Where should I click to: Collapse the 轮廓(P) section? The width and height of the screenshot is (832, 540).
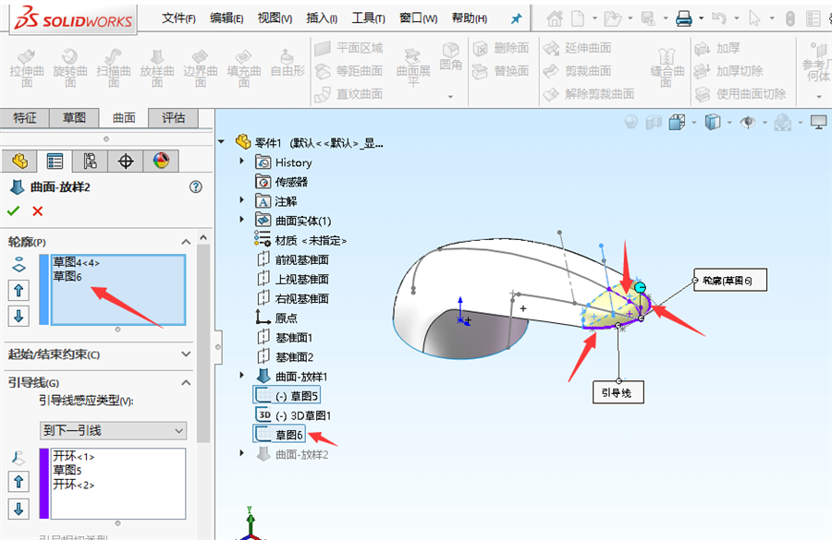pyautogui.click(x=186, y=242)
